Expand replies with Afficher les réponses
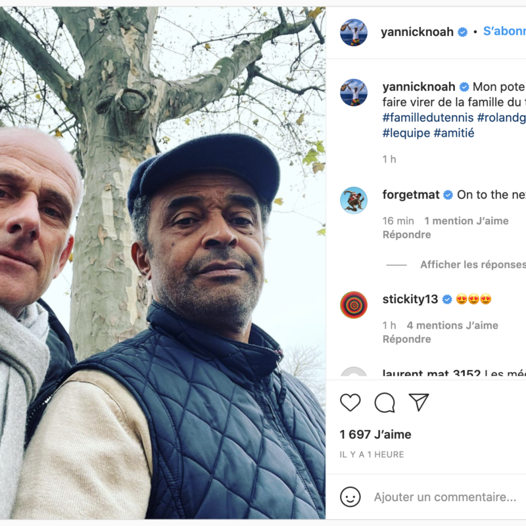The image size is (526, 526). (473, 265)
